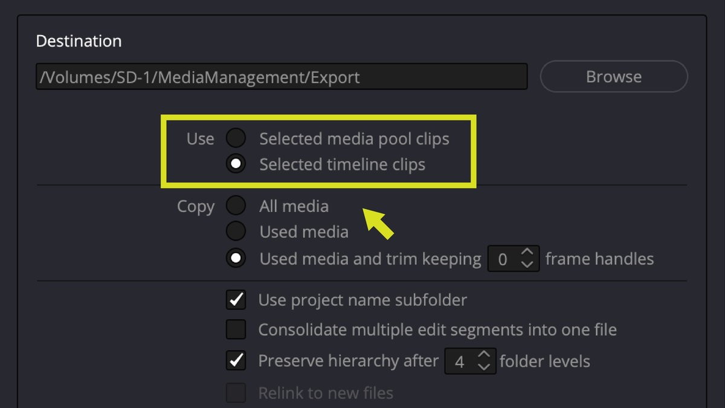Select the 'Selected timeline clips' radio button
Image resolution: width=725 pixels, height=408 pixels.
pyautogui.click(x=236, y=164)
